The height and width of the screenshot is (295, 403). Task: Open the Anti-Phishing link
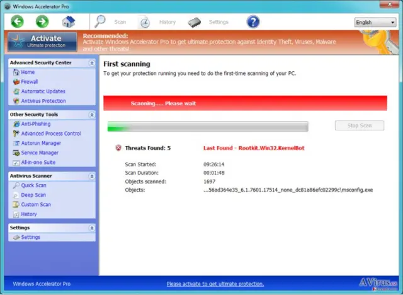36,124
